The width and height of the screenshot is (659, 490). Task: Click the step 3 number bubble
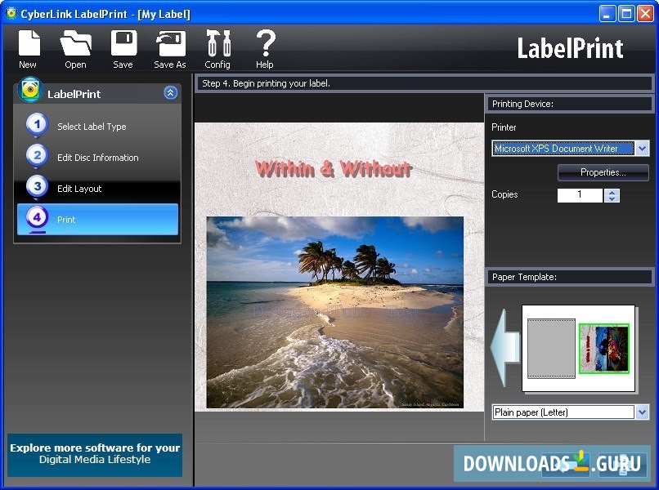coord(37,187)
